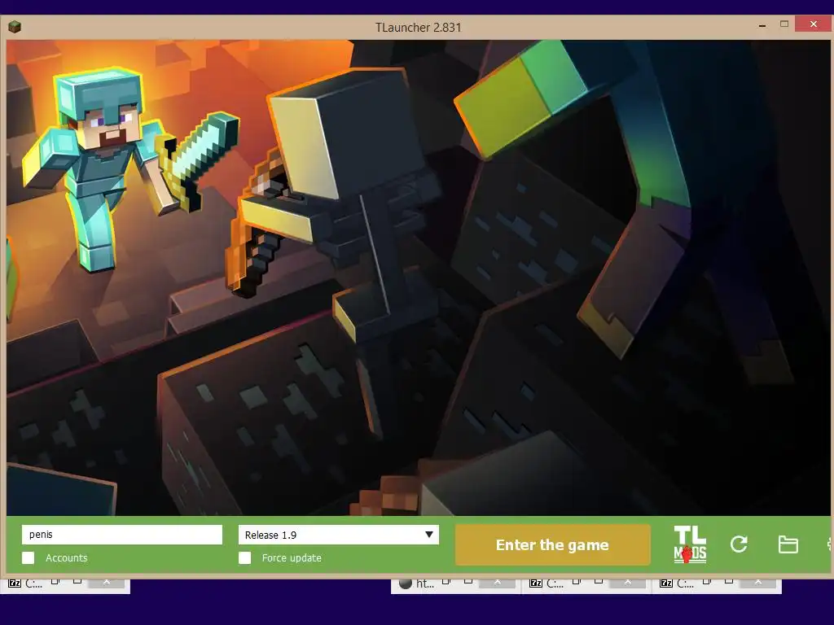Image resolution: width=834 pixels, height=625 pixels.
Task: Click the refresh versions arrow icon
Action: (739, 544)
